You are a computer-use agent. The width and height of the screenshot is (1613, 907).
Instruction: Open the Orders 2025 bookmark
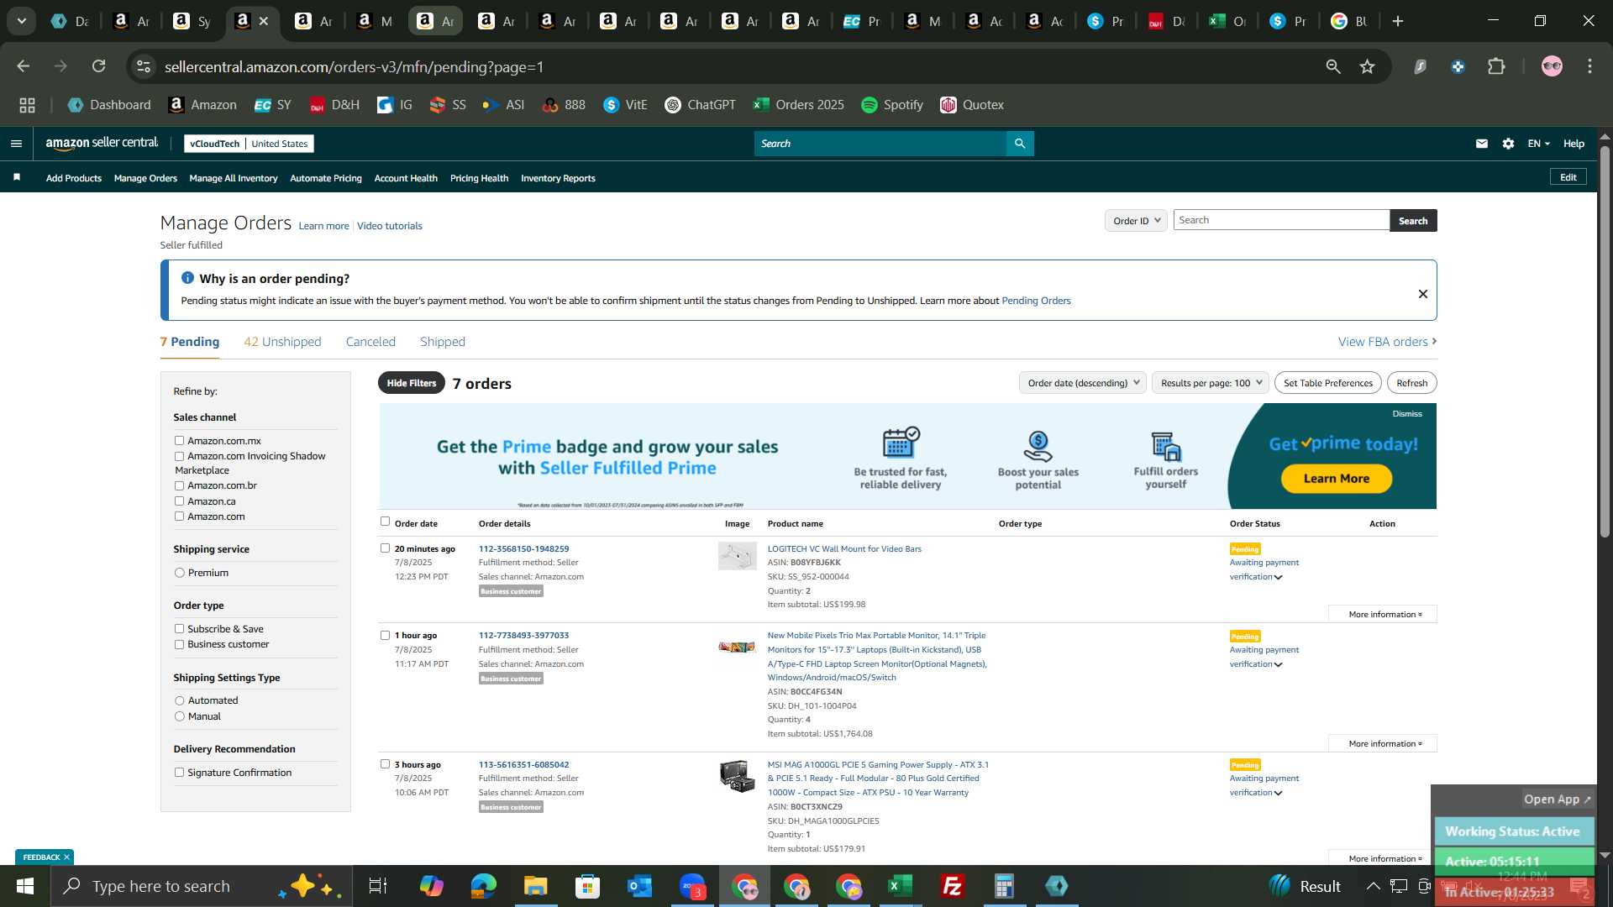799,105
